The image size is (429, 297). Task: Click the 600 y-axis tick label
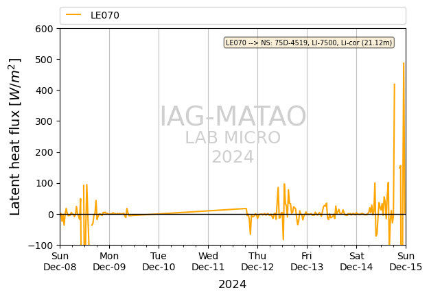pyautogui.click(x=44, y=29)
